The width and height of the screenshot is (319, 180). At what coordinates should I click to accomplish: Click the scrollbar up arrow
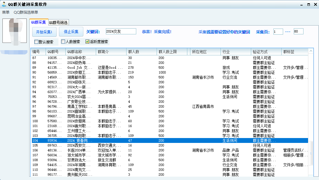[311, 51]
